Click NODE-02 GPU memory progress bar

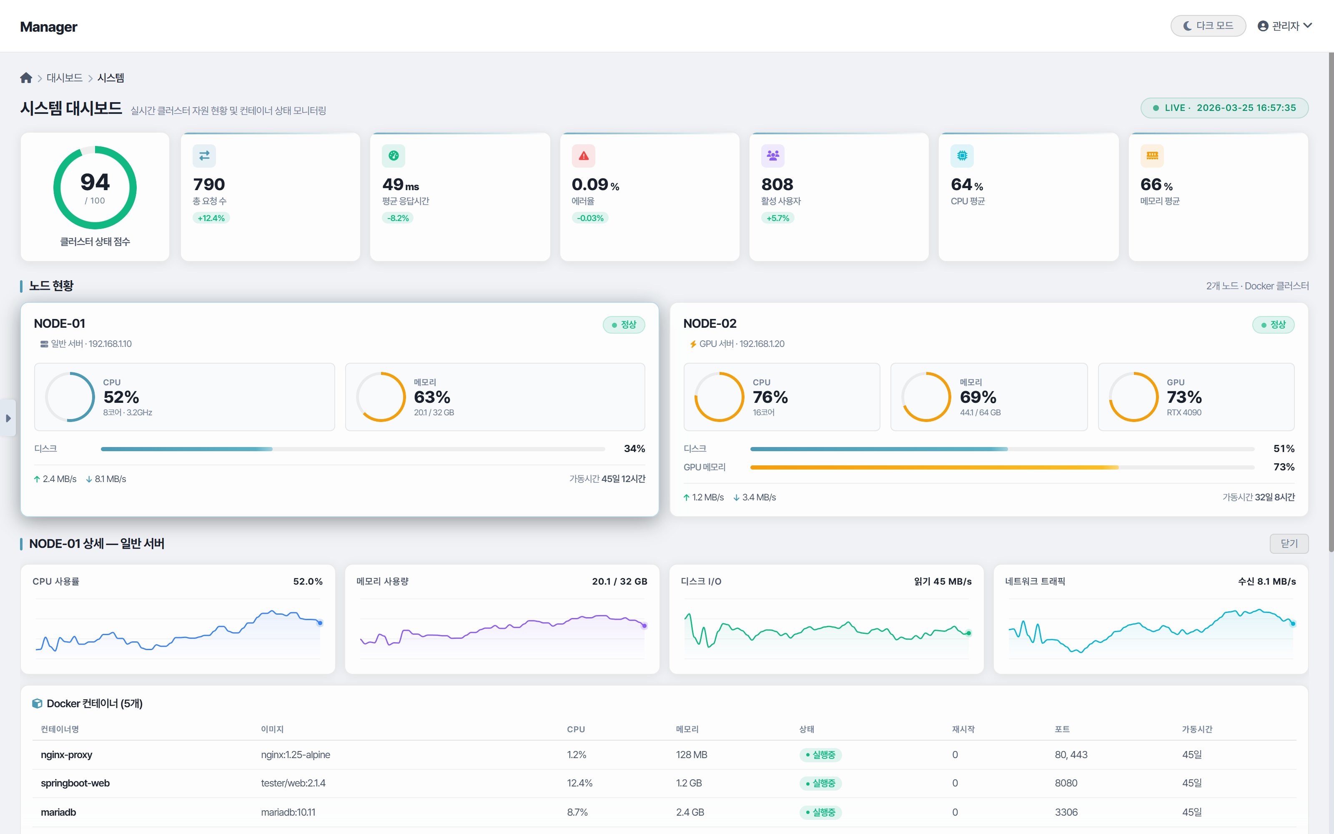[x=1002, y=467]
